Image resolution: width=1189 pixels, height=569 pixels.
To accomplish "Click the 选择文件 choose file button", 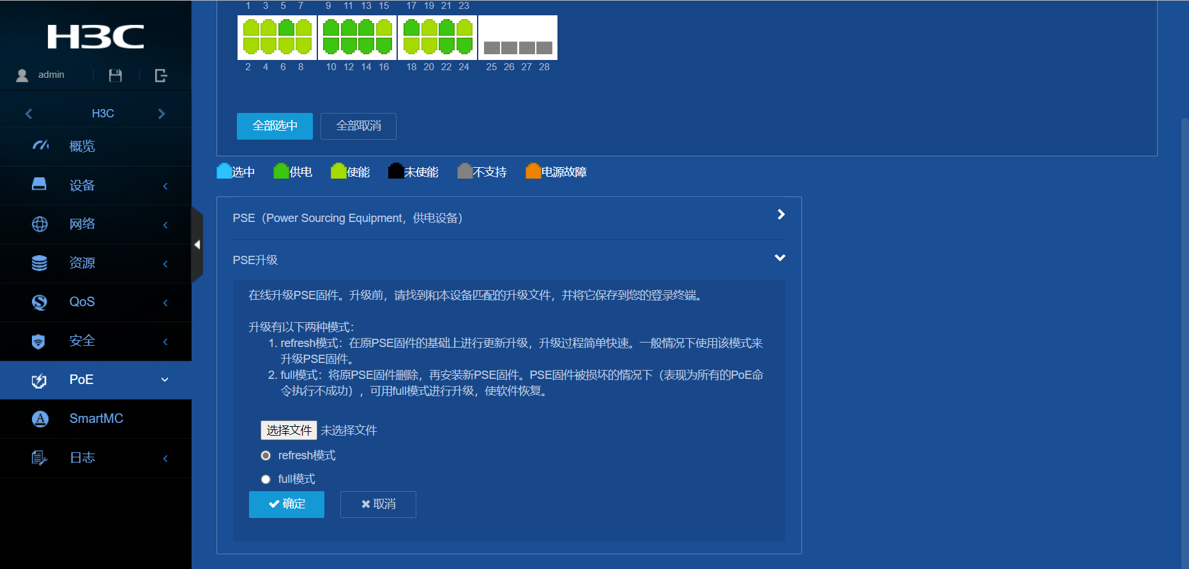I will pyautogui.click(x=289, y=431).
